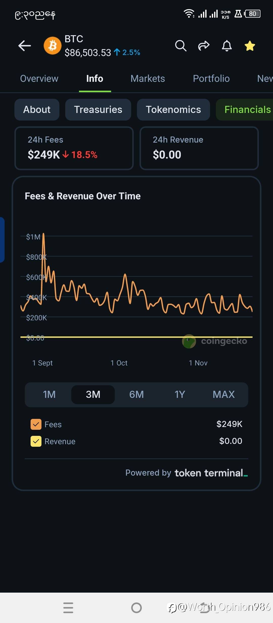Open the Markets tab
The height and width of the screenshot is (623, 273).
[x=148, y=79]
